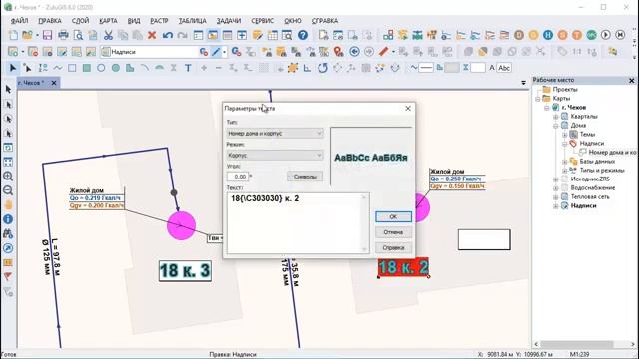Click the Save floppy disk icon
639x359 pixels.
click(47, 36)
